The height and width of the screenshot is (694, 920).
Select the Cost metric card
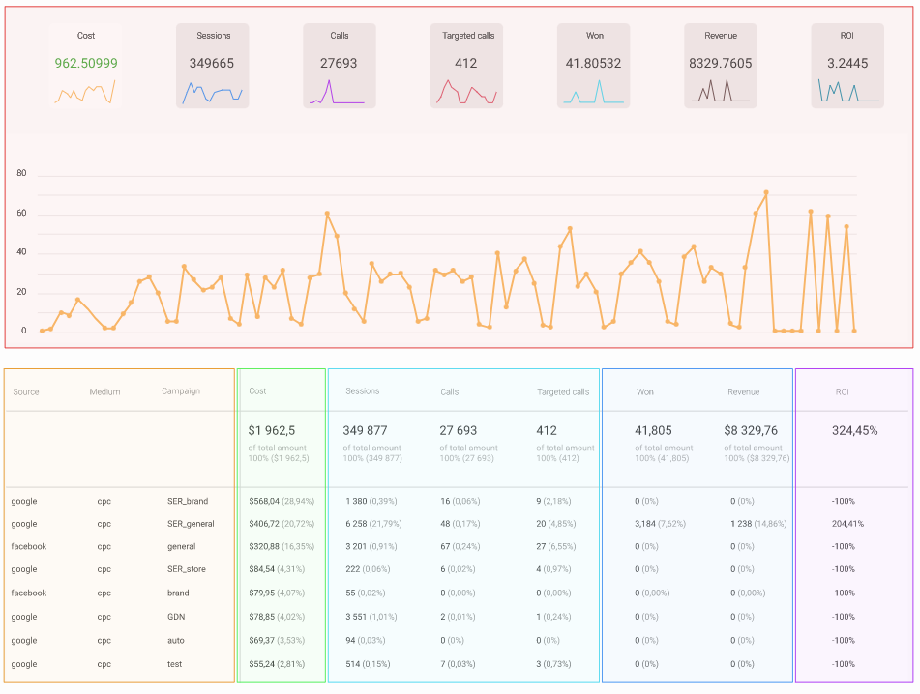point(86,66)
